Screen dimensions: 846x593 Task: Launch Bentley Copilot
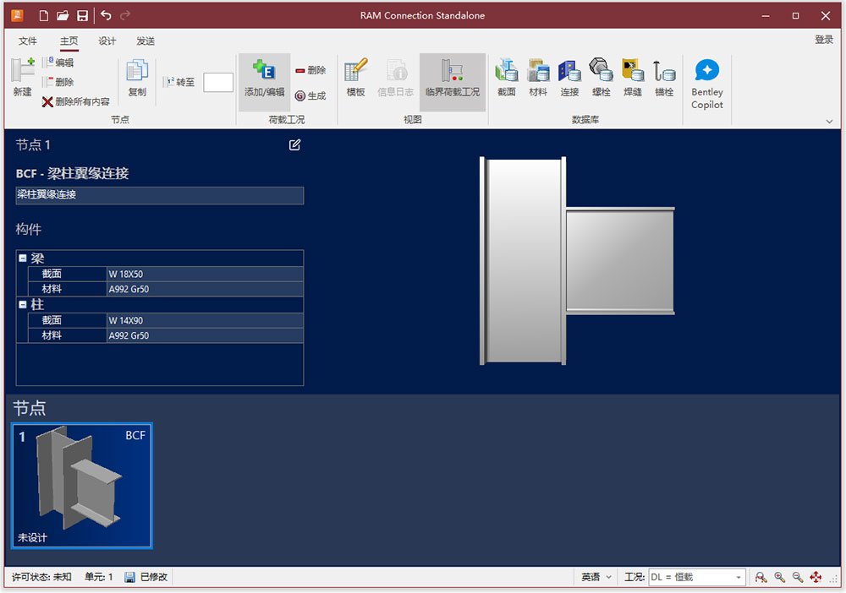click(706, 84)
